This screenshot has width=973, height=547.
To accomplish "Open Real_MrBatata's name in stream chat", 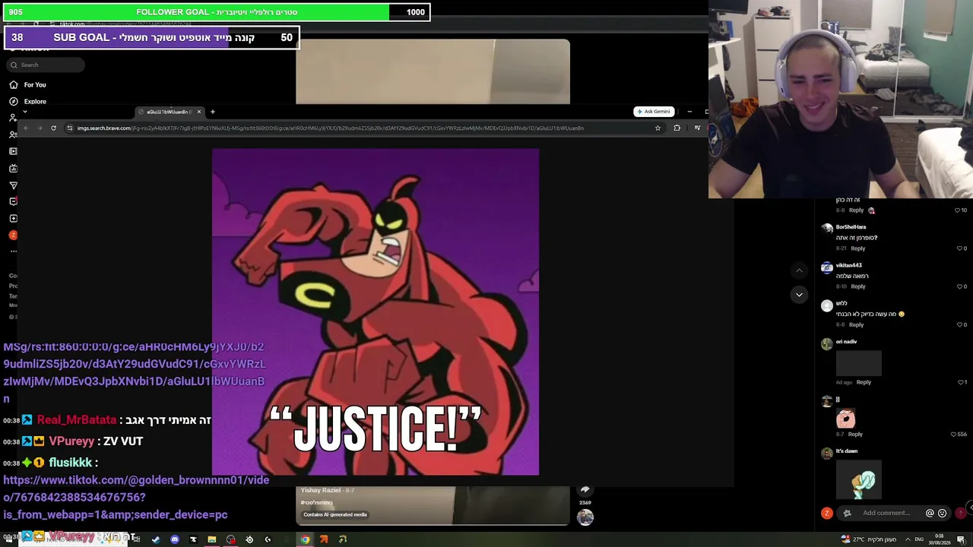I will coord(77,420).
